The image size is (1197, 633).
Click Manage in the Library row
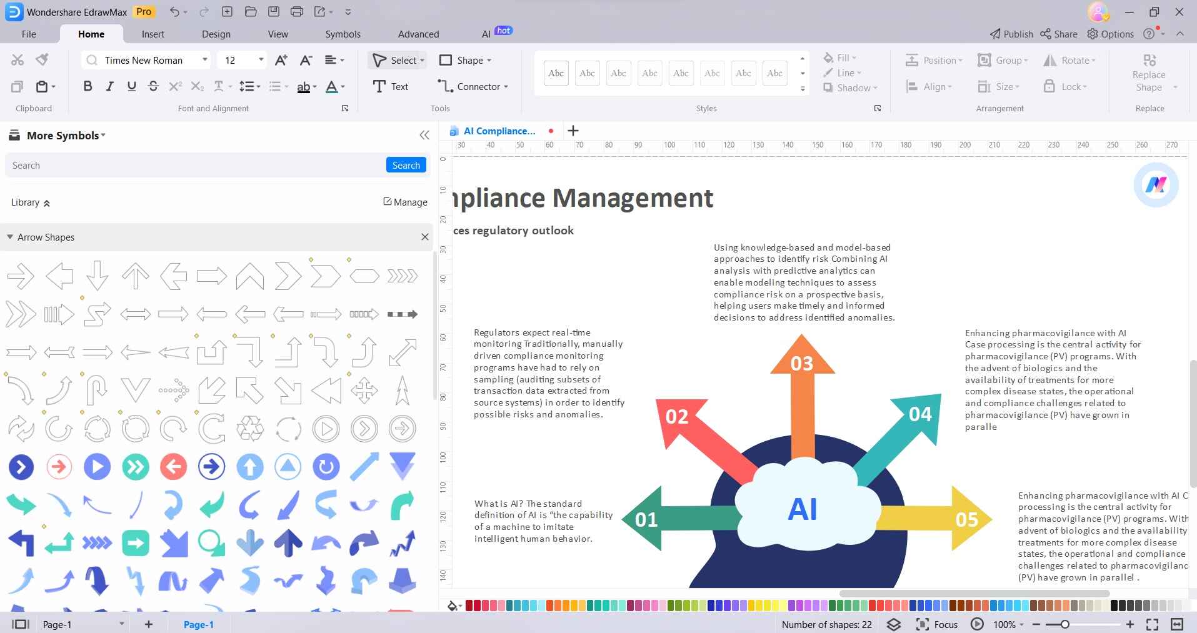[405, 202]
